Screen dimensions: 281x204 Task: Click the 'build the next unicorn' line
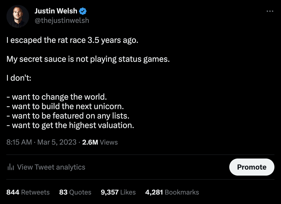(x=65, y=106)
